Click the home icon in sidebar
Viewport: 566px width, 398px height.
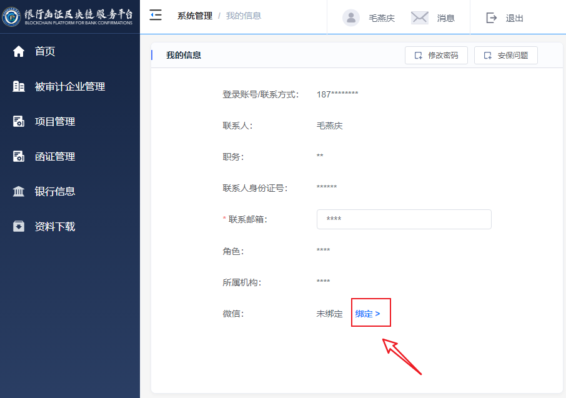pyautogui.click(x=19, y=52)
